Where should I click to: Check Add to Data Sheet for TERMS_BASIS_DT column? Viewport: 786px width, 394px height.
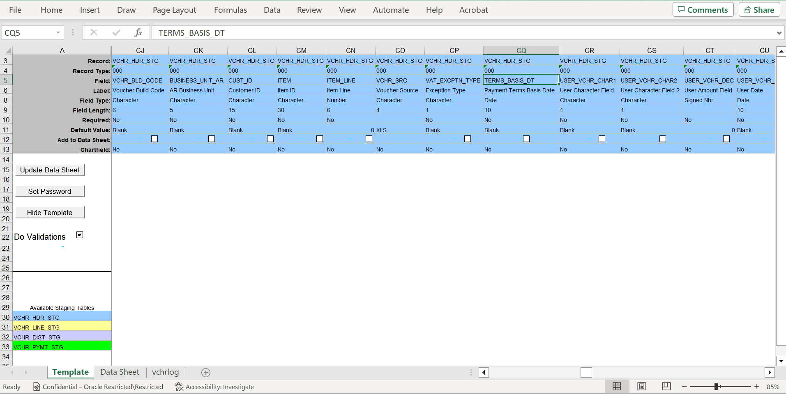click(526, 139)
